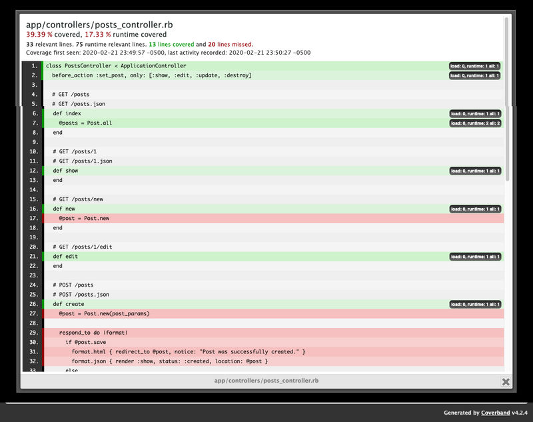This screenshot has height=422, width=533.
Task: Click the '39.39 %' covered percentage
Action: point(39,35)
